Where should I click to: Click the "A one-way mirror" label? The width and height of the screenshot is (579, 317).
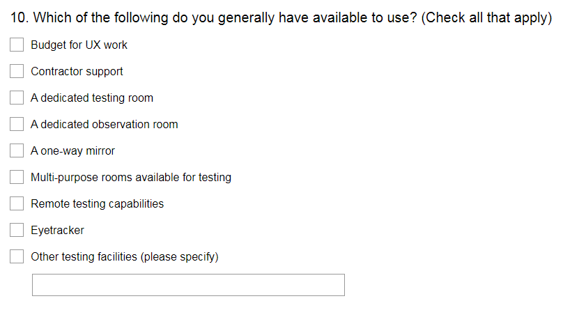tap(72, 151)
